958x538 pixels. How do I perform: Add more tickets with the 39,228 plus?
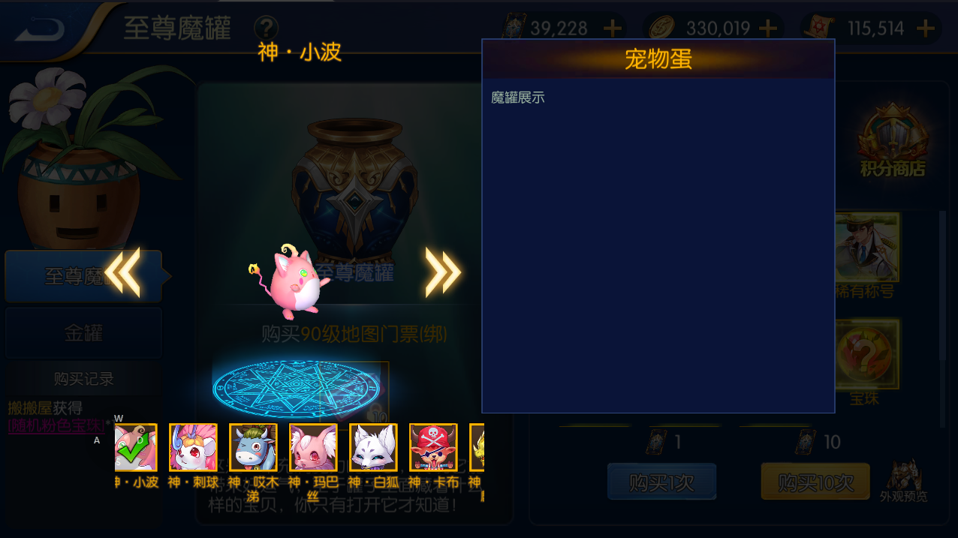pos(613,29)
